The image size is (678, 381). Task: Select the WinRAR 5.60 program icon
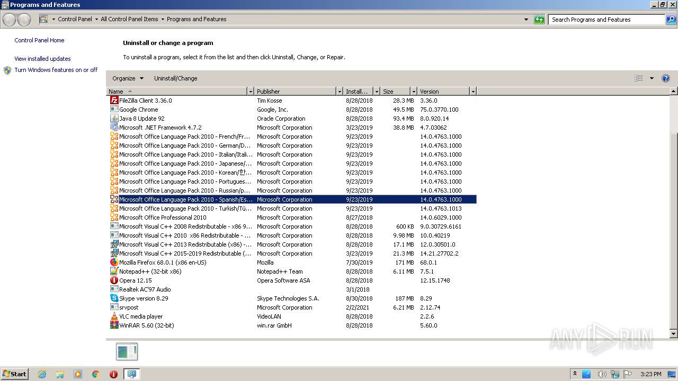[x=114, y=325]
